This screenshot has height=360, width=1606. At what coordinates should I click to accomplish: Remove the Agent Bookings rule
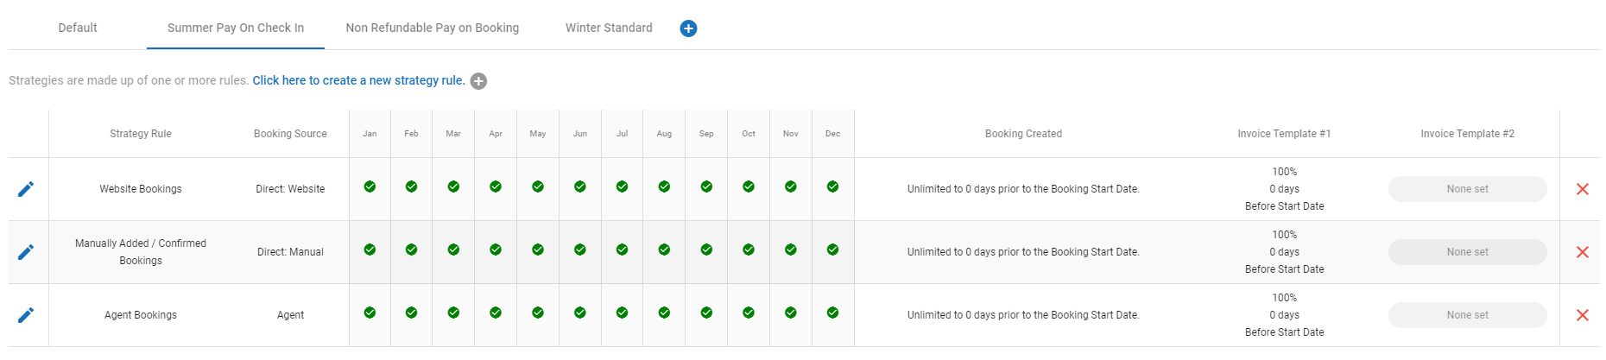click(x=1582, y=315)
